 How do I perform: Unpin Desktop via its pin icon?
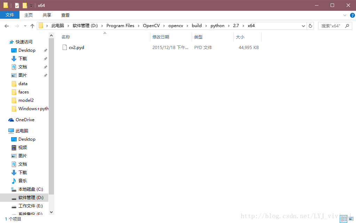pyautogui.click(x=45, y=50)
